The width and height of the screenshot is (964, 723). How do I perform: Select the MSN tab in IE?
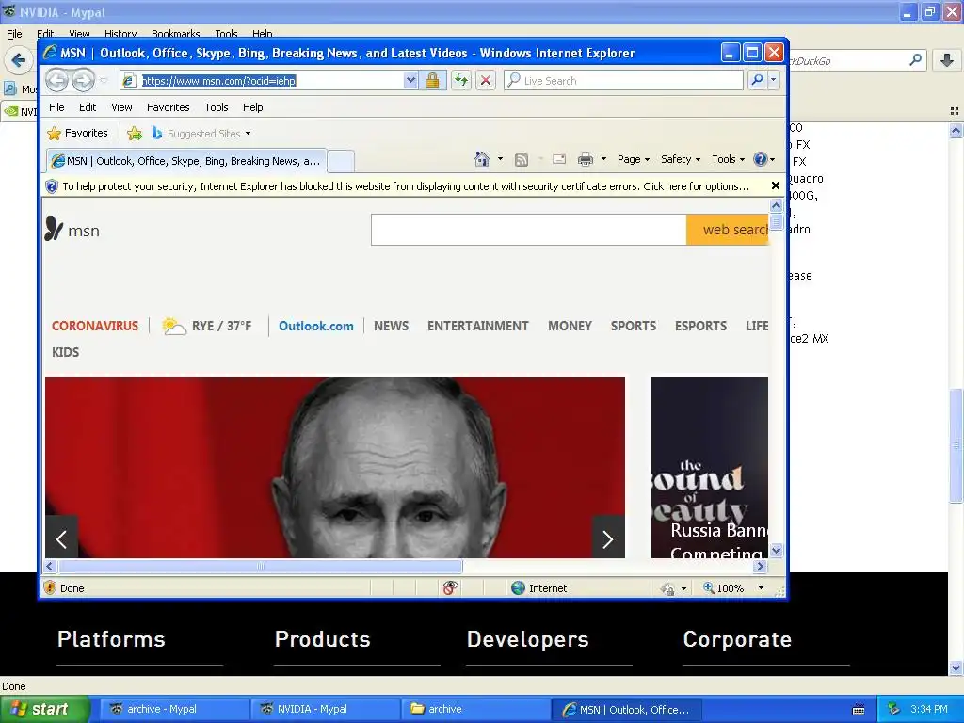[186, 161]
